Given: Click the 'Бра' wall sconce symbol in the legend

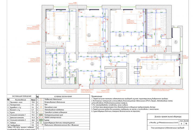Looking at the screenshot, I should [41, 105].
